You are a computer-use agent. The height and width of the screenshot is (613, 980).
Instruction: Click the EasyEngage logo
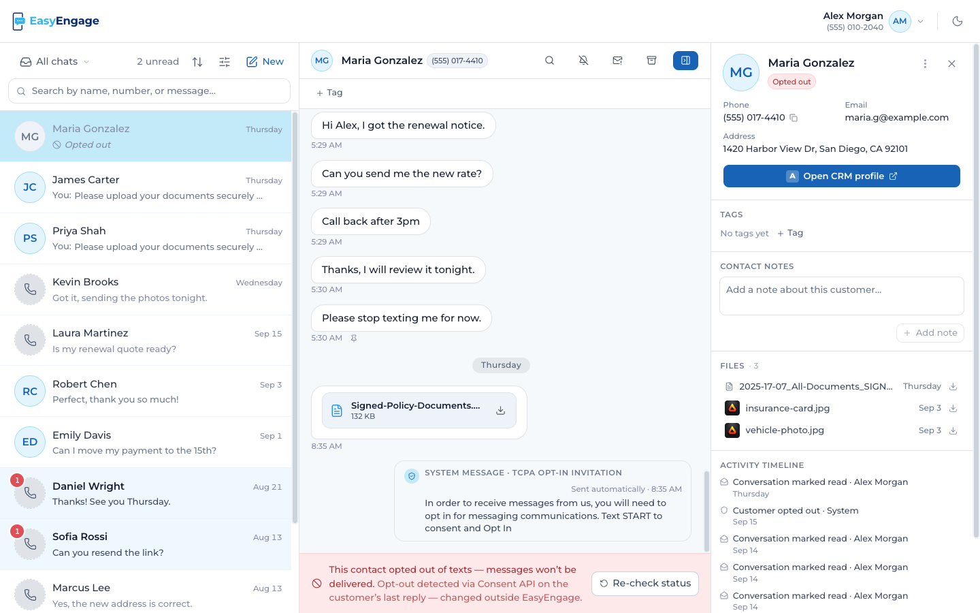tap(56, 21)
